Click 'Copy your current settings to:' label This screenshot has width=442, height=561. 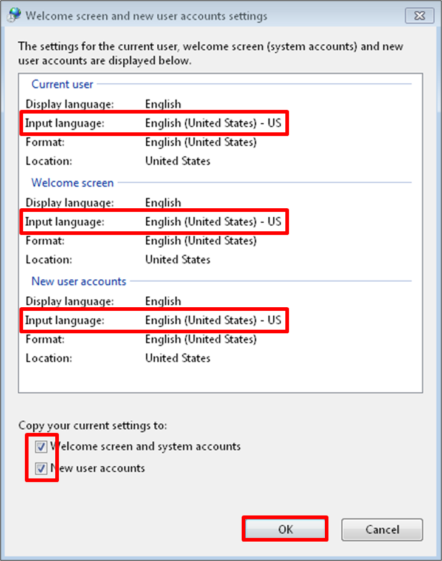(x=93, y=426)
